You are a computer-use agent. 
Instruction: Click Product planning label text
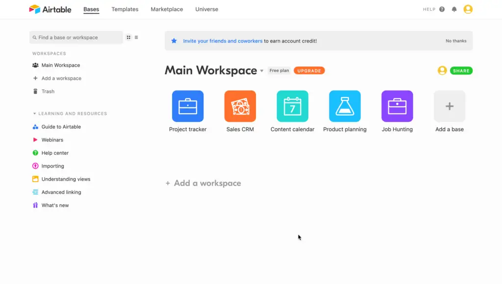click(345, 129)
